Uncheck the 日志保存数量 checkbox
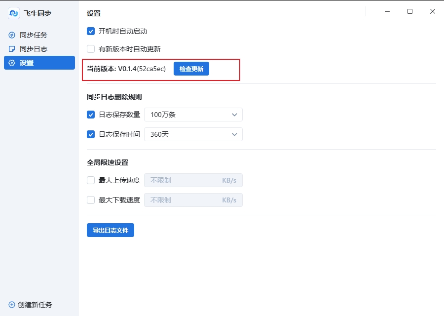This screenshot has height=316, width=444. (91, 115)
